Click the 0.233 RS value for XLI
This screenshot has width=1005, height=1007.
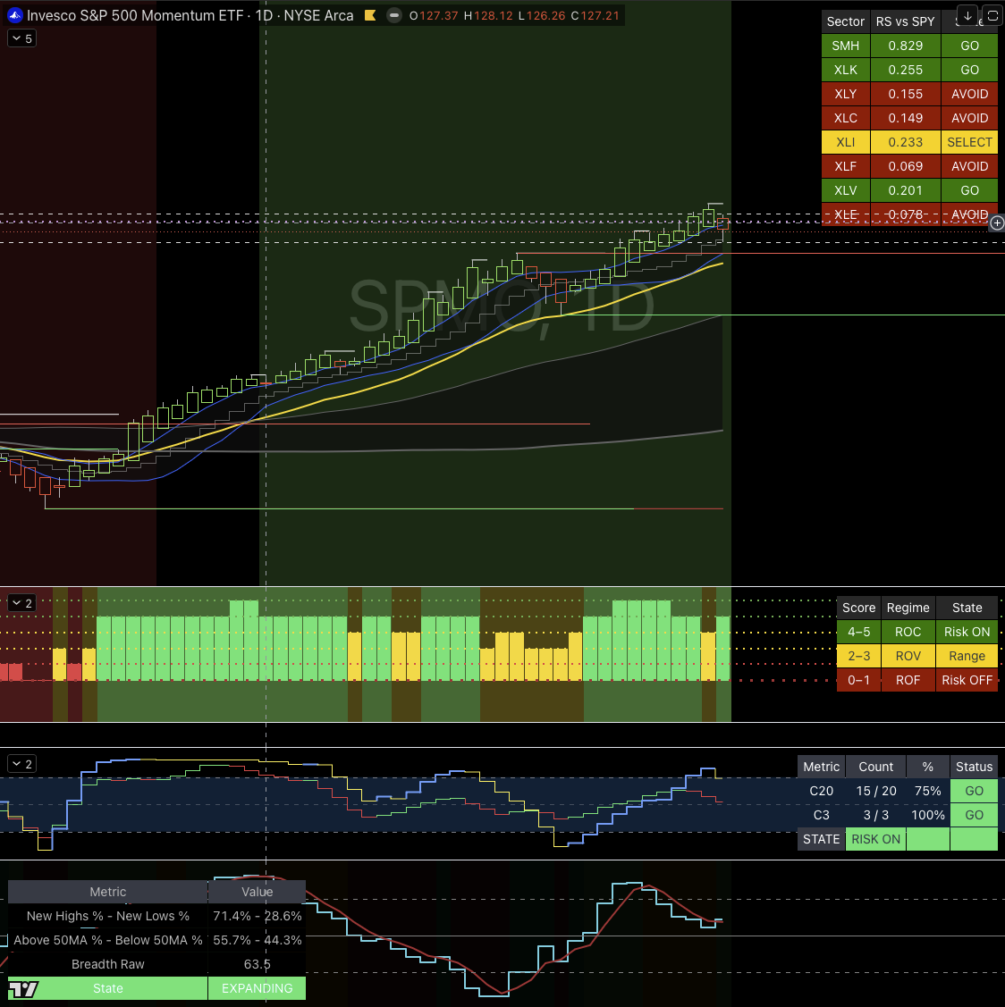pyautogui.click(x=905, y=142)
